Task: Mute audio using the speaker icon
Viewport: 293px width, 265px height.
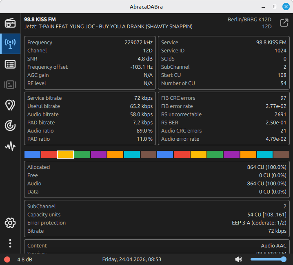Action: click(x=239, y=259)
